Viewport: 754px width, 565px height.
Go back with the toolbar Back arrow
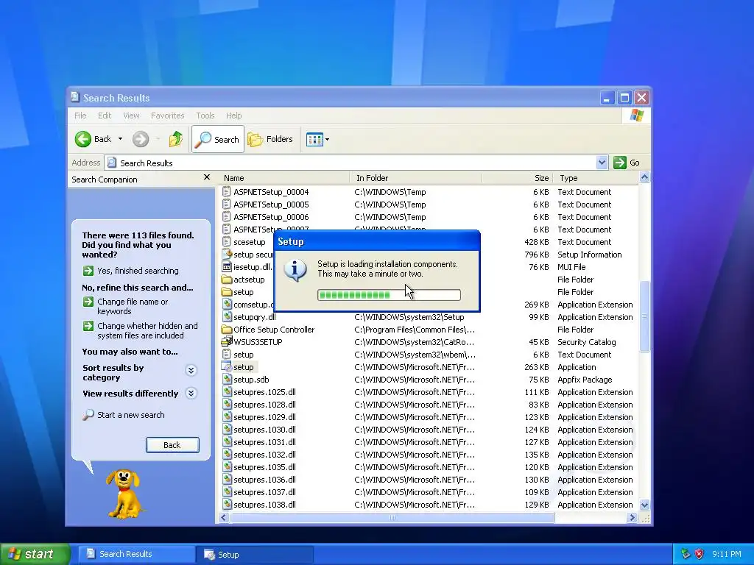pos(82,139)
